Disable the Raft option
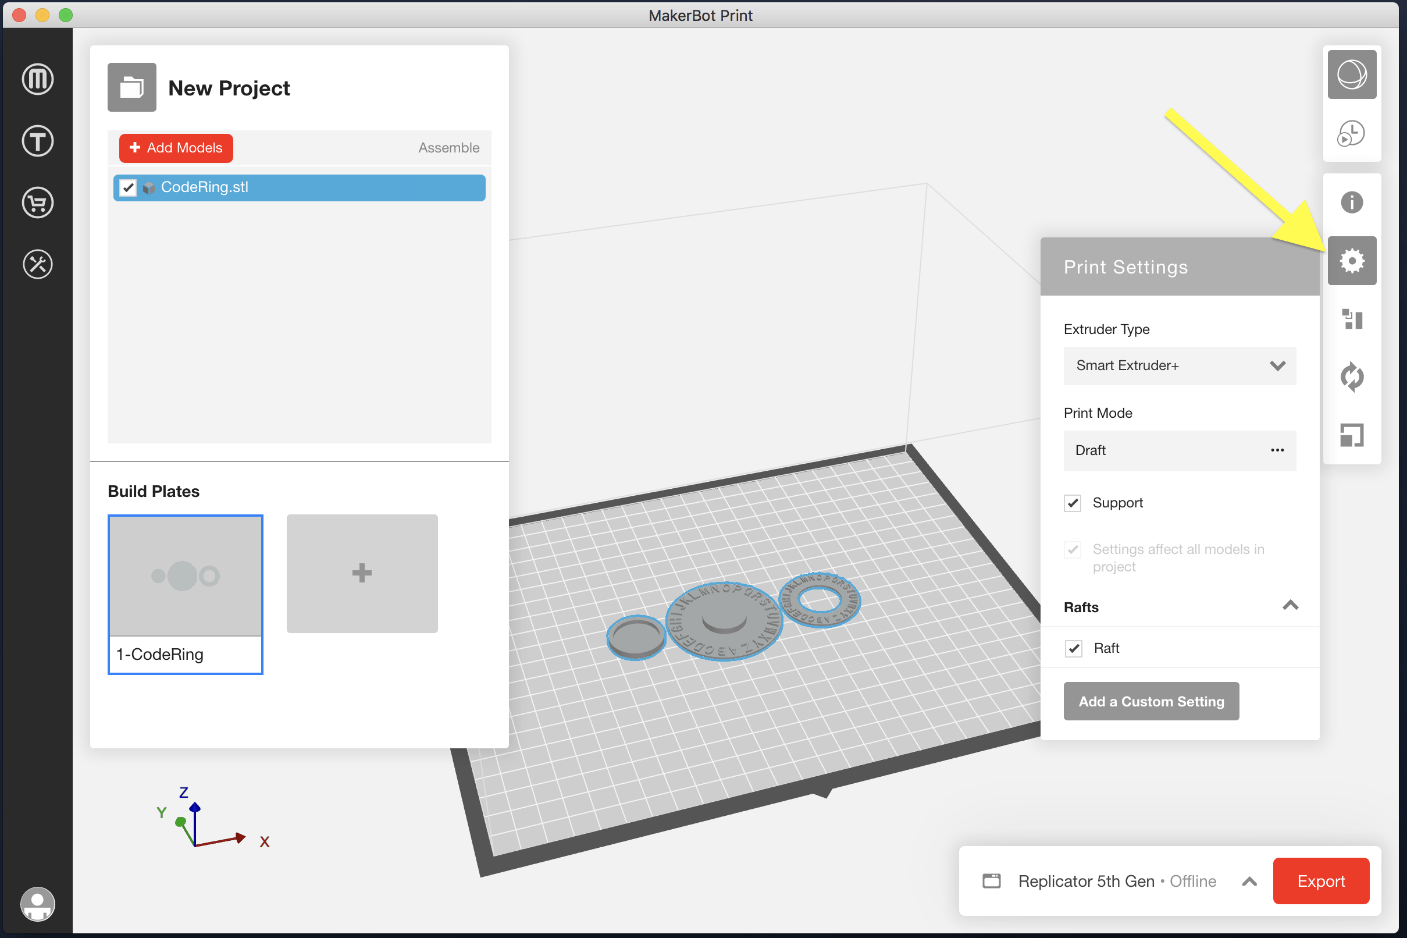 tap(1074, 648)
